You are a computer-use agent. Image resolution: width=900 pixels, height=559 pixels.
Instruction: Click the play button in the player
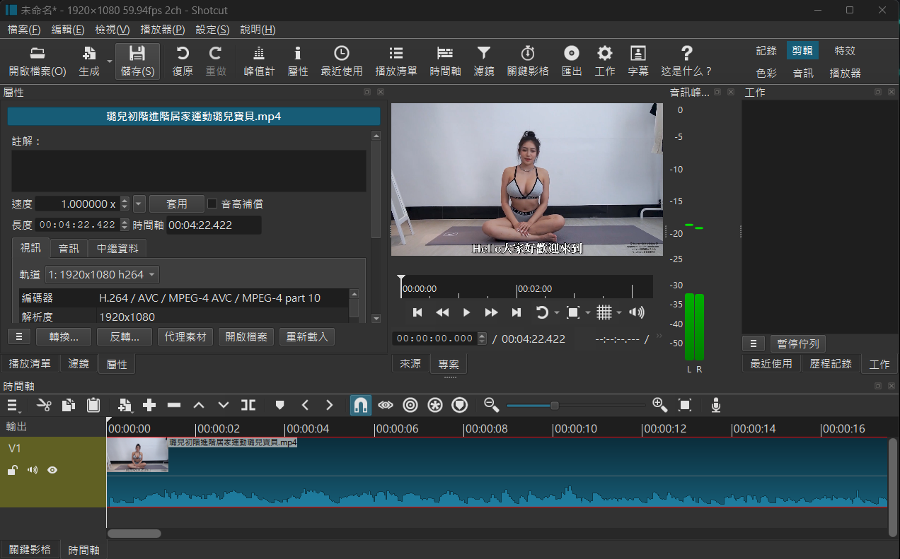(x=466, y=312)
